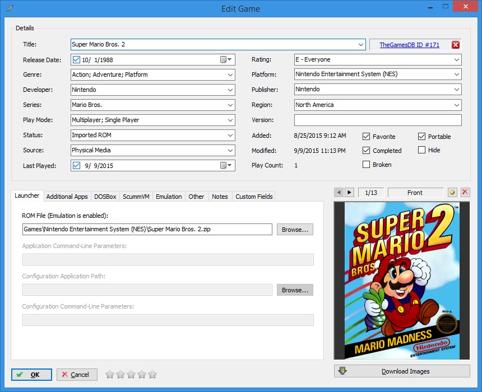Open the Front image type selector
Viewport: 482px width, 392px height.
pos(415,192)
